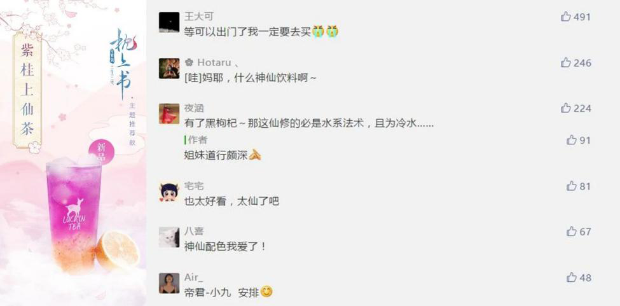Click the 枕上书 calligraphy logo
620x306 pixels.
[123, 63]
